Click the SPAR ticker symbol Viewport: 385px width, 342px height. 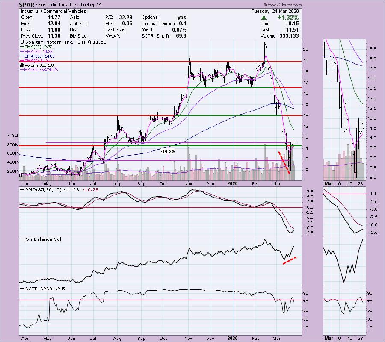[x=27, y=5]
